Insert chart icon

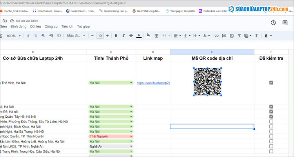coord(232,36)
